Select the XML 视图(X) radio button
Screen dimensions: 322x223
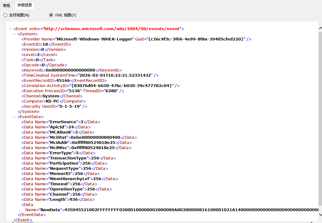coord(51,15)
